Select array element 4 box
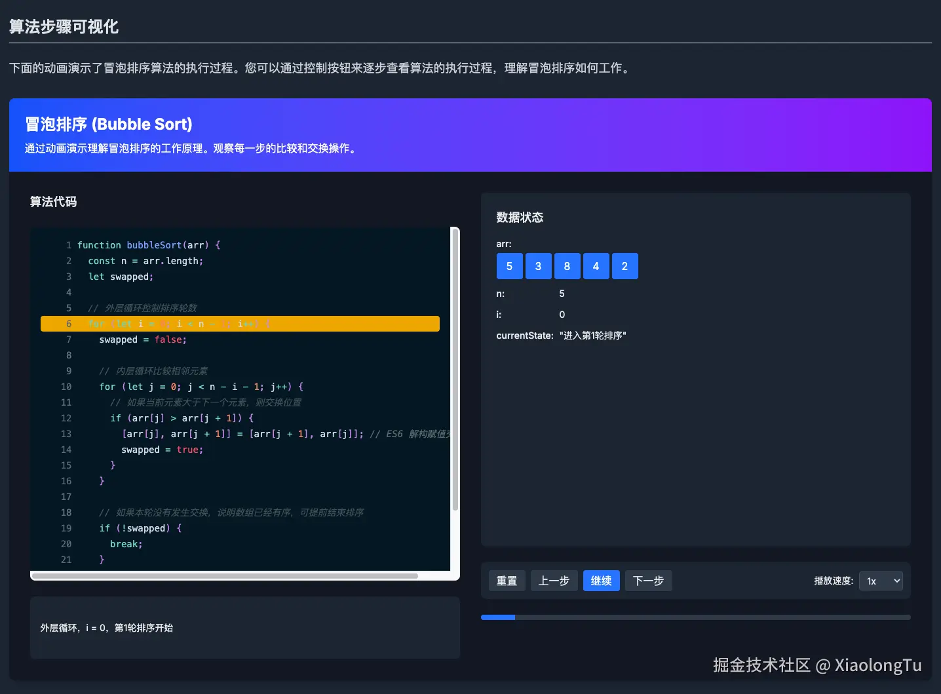The height and width of the screenshot is (694, 941). tap(596, 266)
